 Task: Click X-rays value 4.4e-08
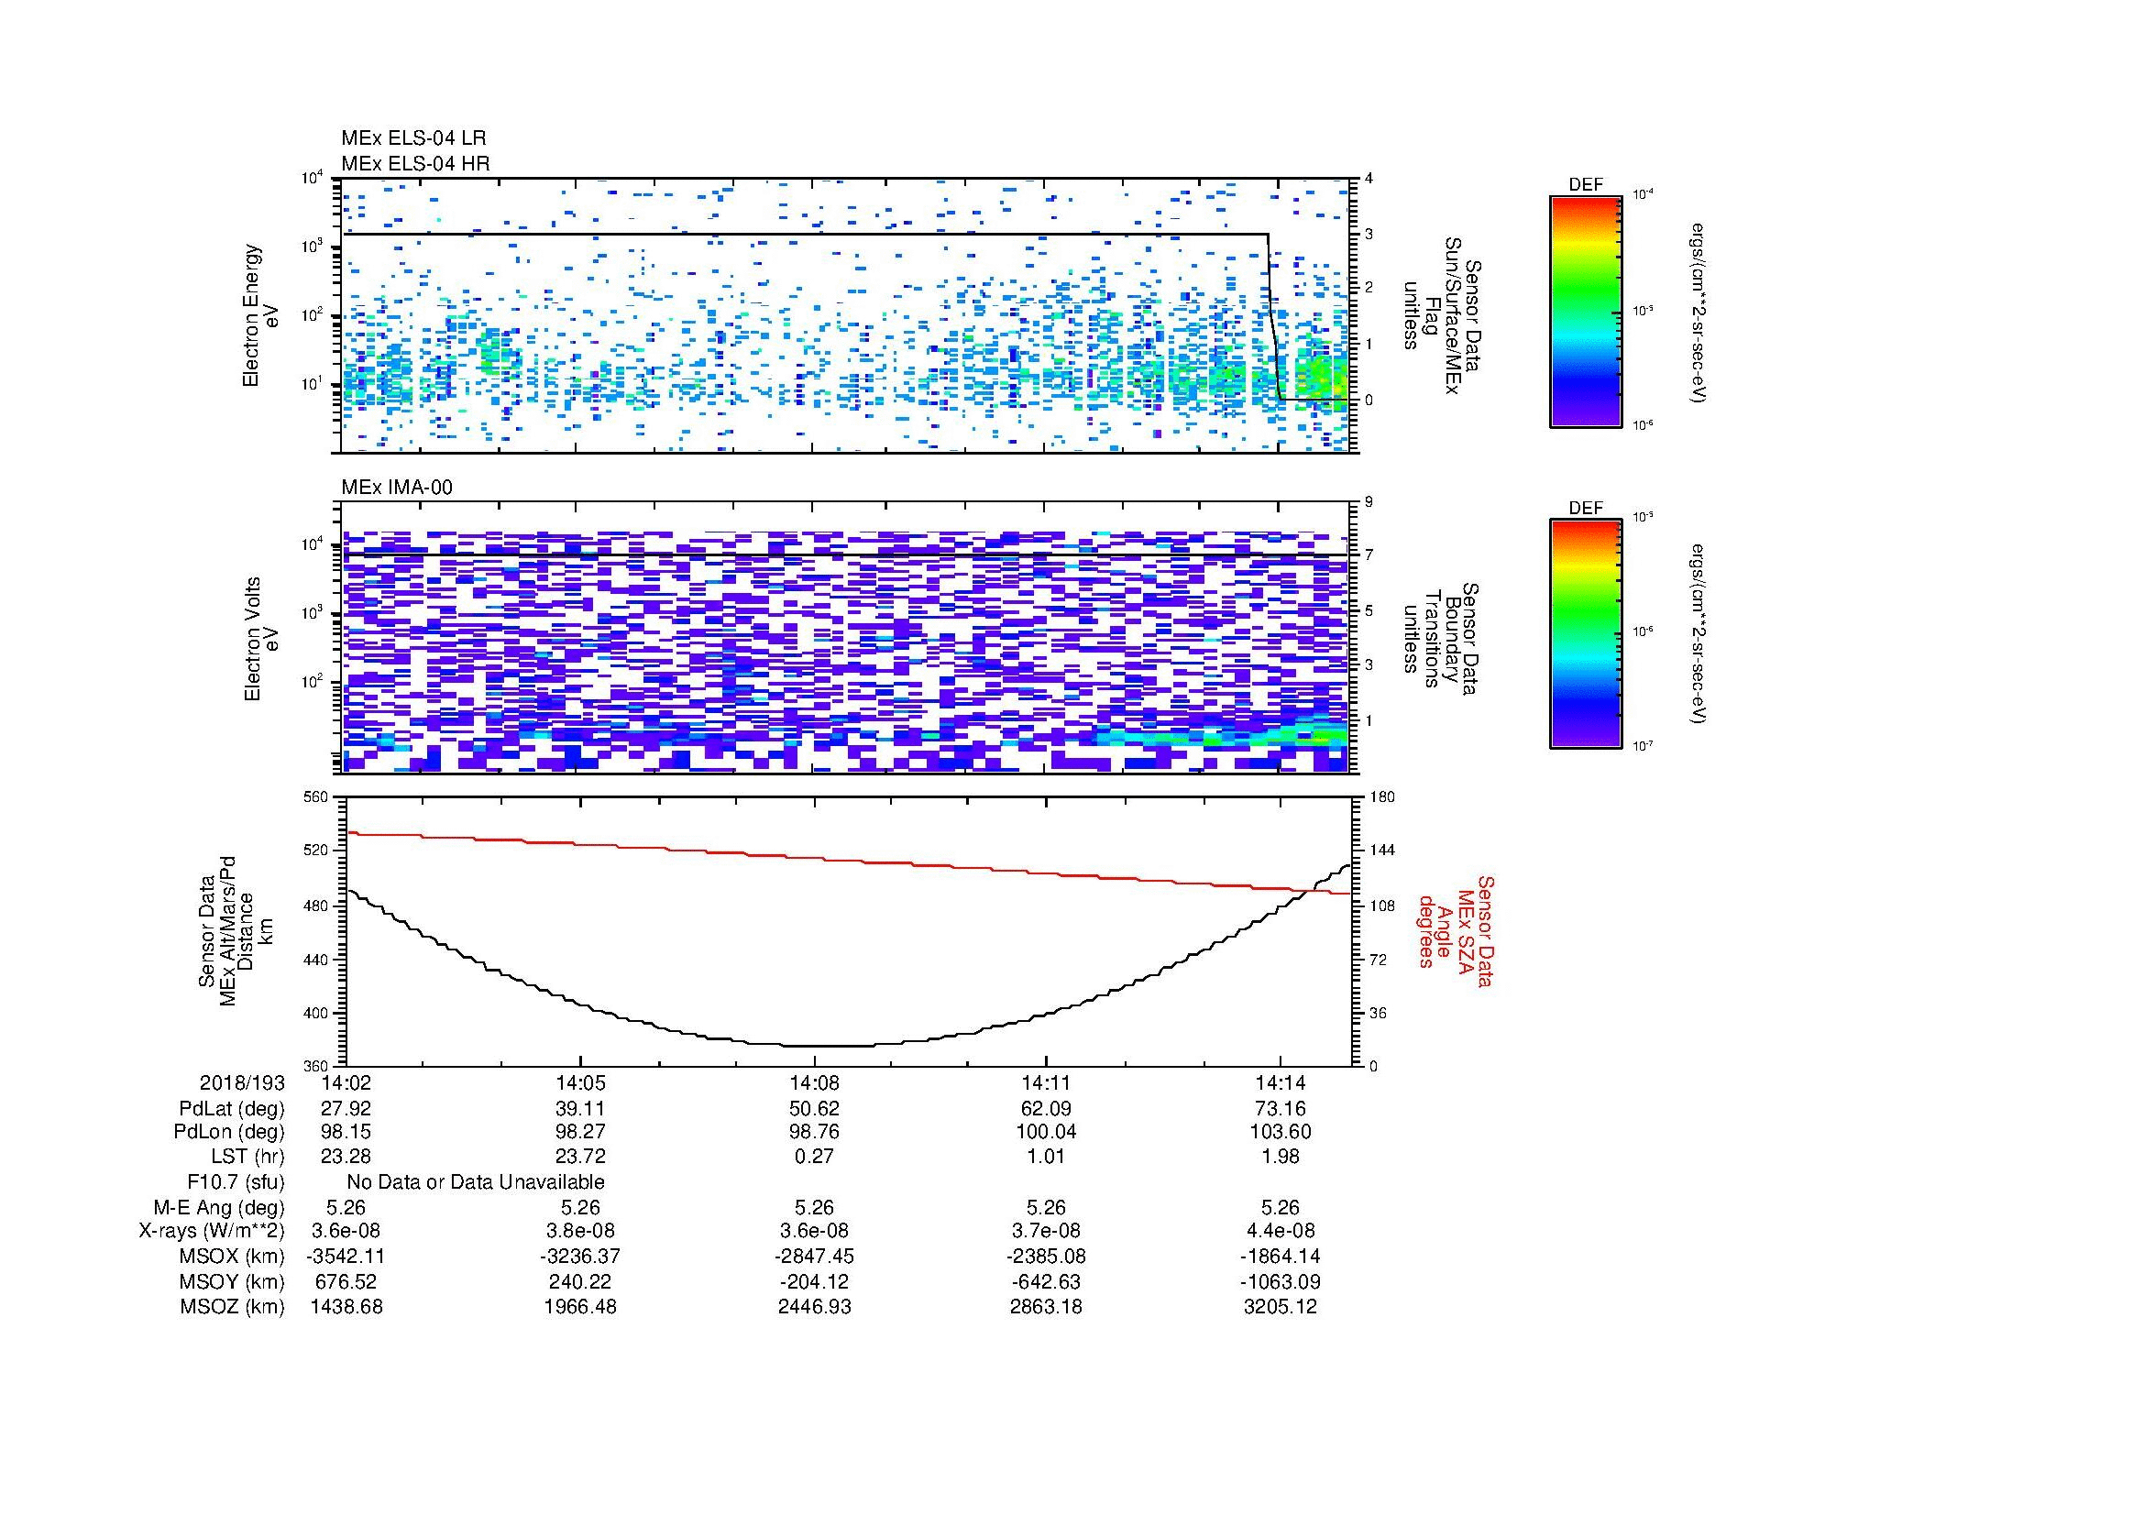click(x=1281, y=1231)
